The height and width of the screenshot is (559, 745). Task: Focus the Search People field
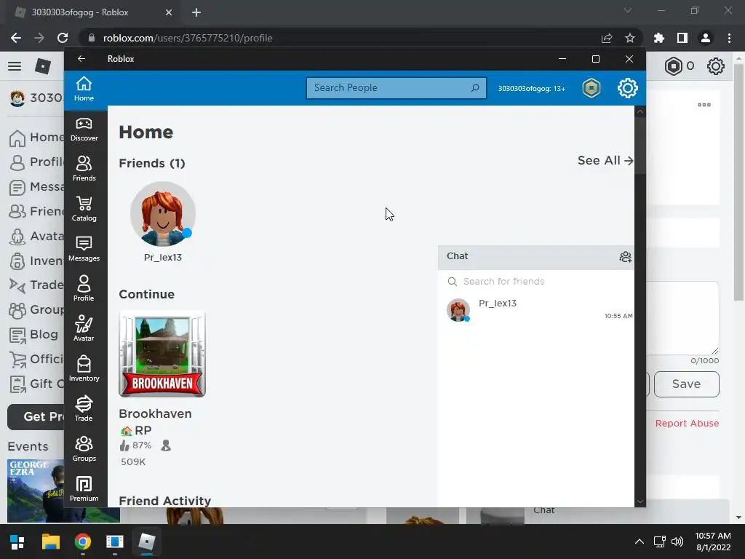(x=397, y=88)
